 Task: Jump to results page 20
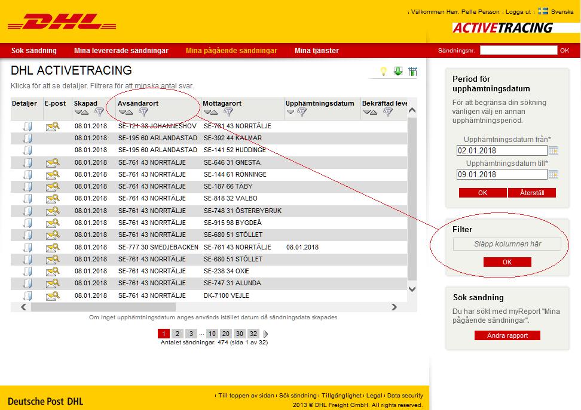[x=226, y=334]
